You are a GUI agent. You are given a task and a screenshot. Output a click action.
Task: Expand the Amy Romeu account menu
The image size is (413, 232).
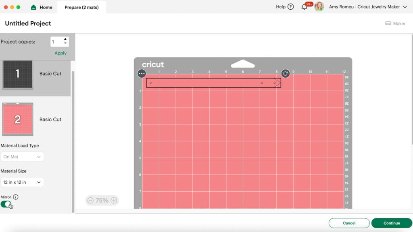[x=405, y=7]
